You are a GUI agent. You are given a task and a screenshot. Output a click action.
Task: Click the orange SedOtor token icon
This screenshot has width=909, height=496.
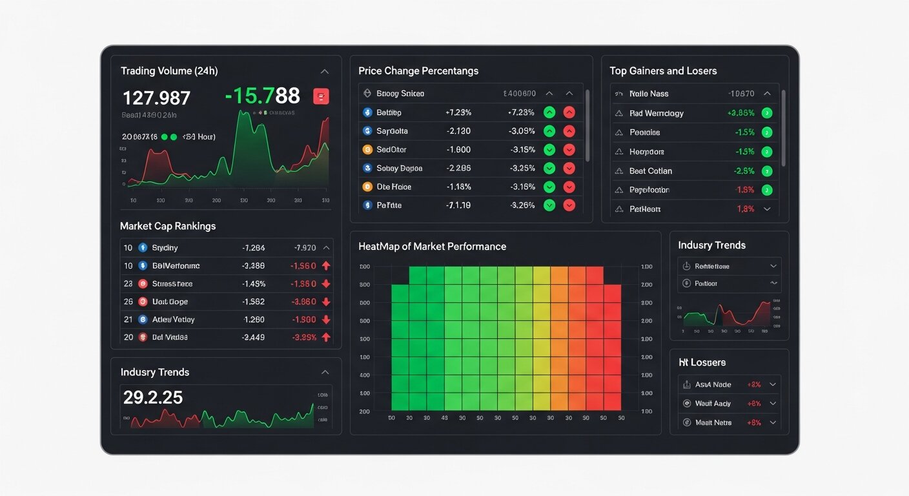(367, 149)
